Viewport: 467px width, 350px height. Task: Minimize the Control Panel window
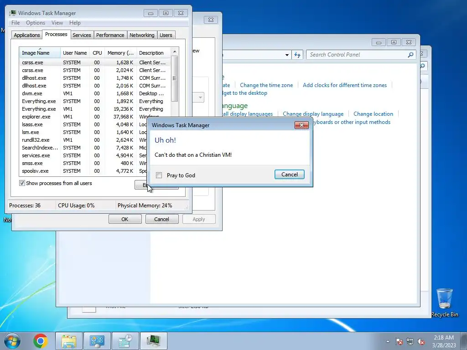pyautogui.click(x=379, y=42)
